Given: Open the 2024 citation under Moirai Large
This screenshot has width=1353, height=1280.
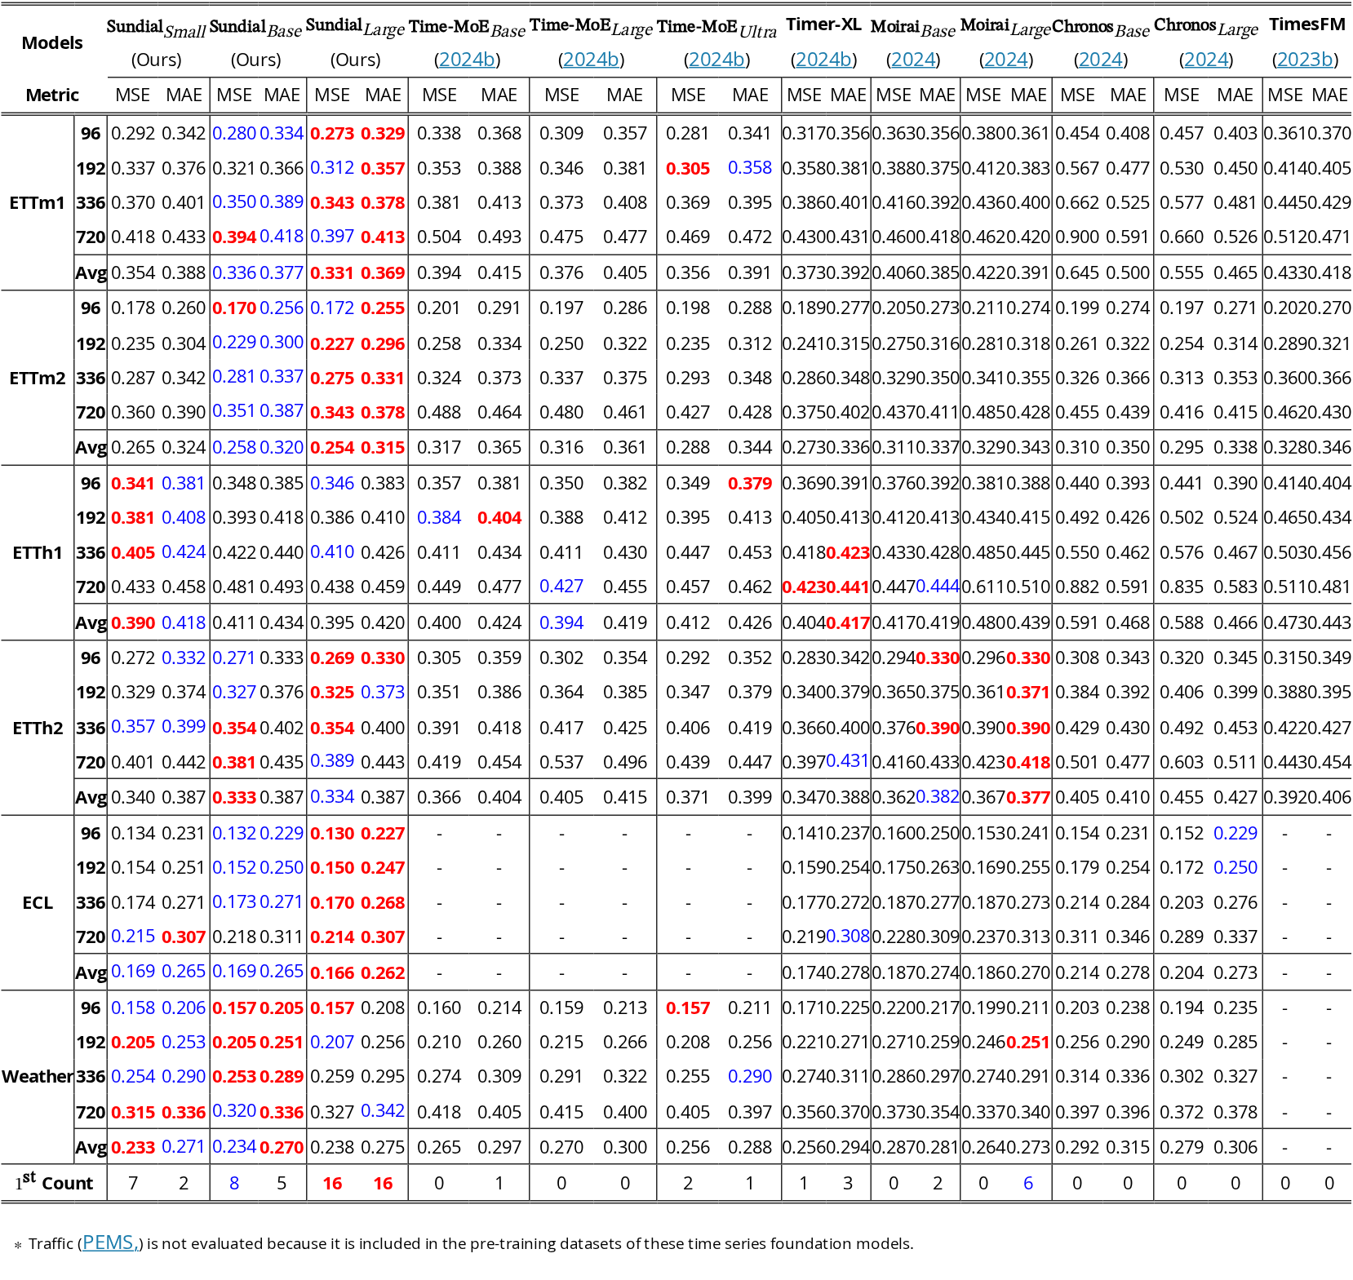Looking at the screenshot, I should tap(1006, 60).
